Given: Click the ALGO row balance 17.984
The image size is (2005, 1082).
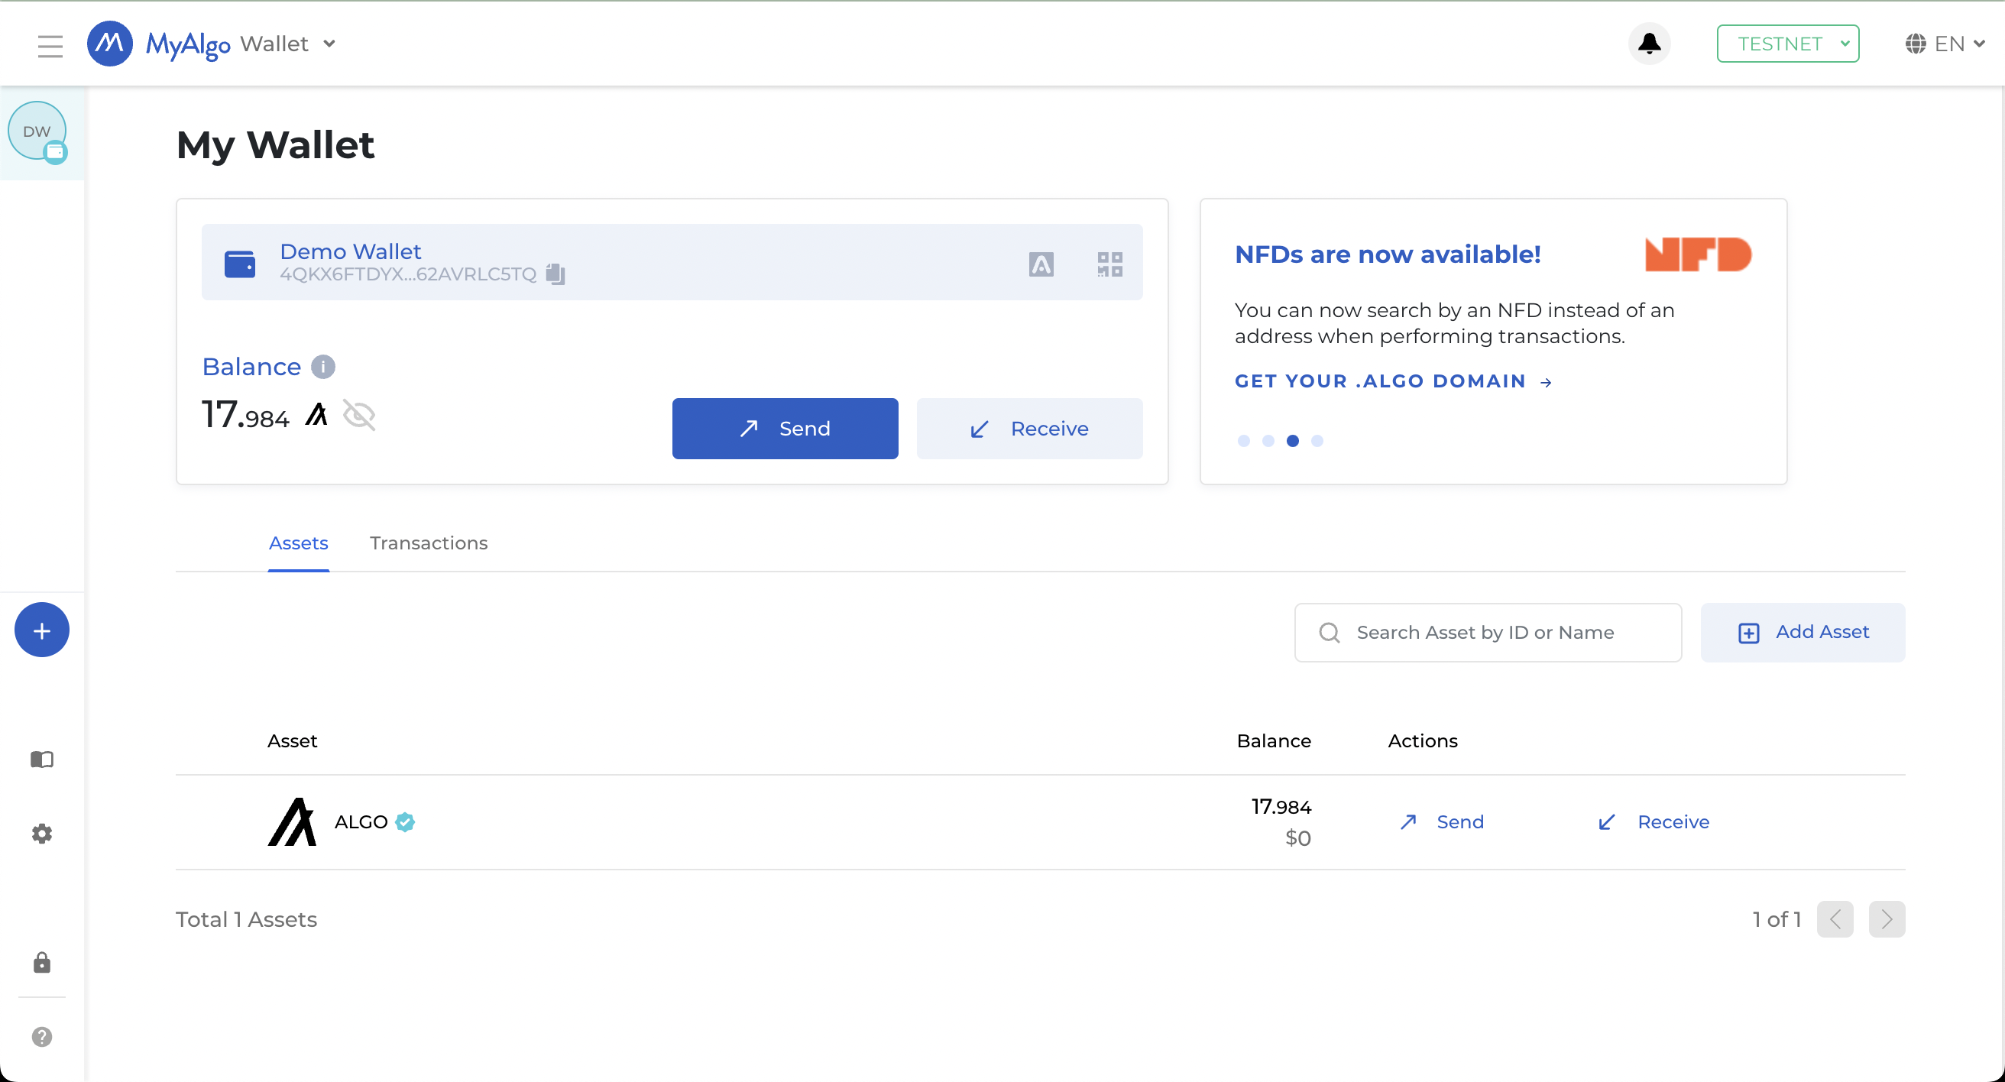Looking at the screenshot, I should (x=1281, y=807).
